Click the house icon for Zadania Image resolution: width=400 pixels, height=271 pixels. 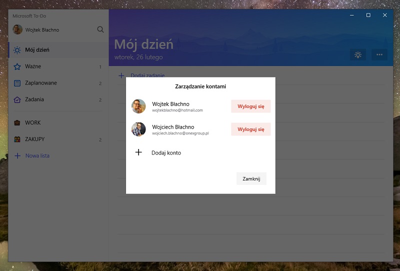click(17, 100)
